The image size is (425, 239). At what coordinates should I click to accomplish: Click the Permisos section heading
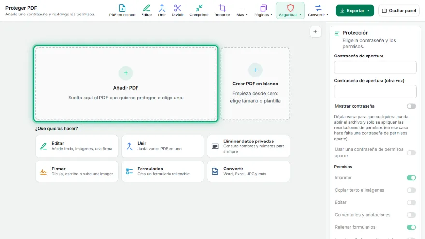point(343,167)
